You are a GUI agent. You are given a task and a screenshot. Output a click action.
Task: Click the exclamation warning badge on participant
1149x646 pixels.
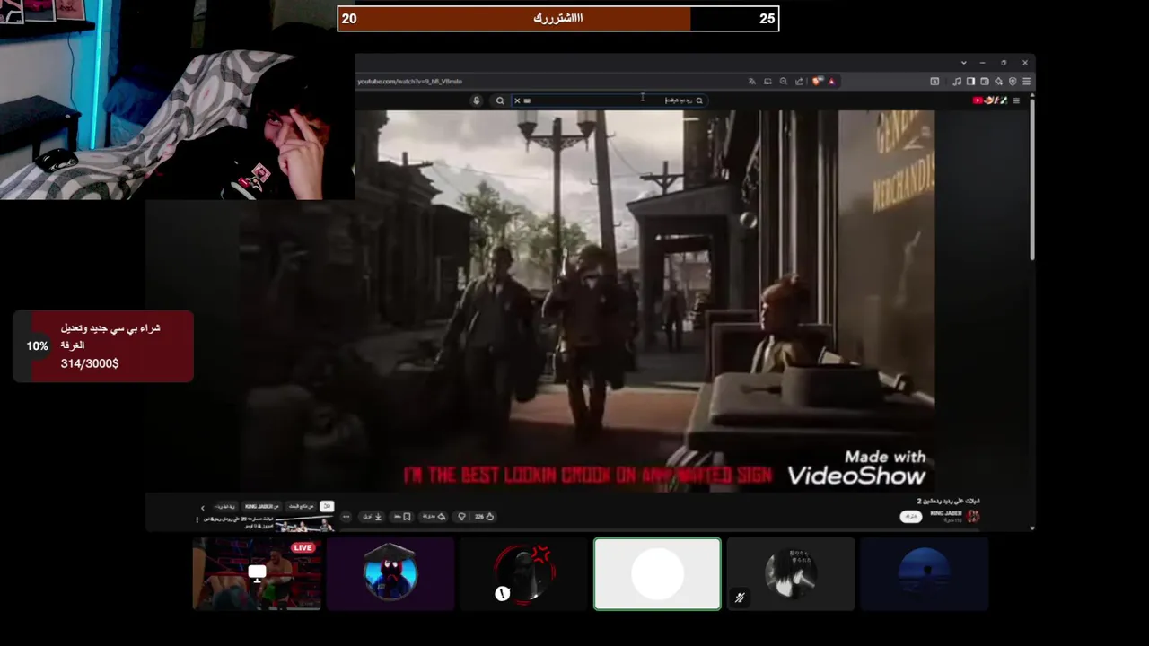[503, 593]
